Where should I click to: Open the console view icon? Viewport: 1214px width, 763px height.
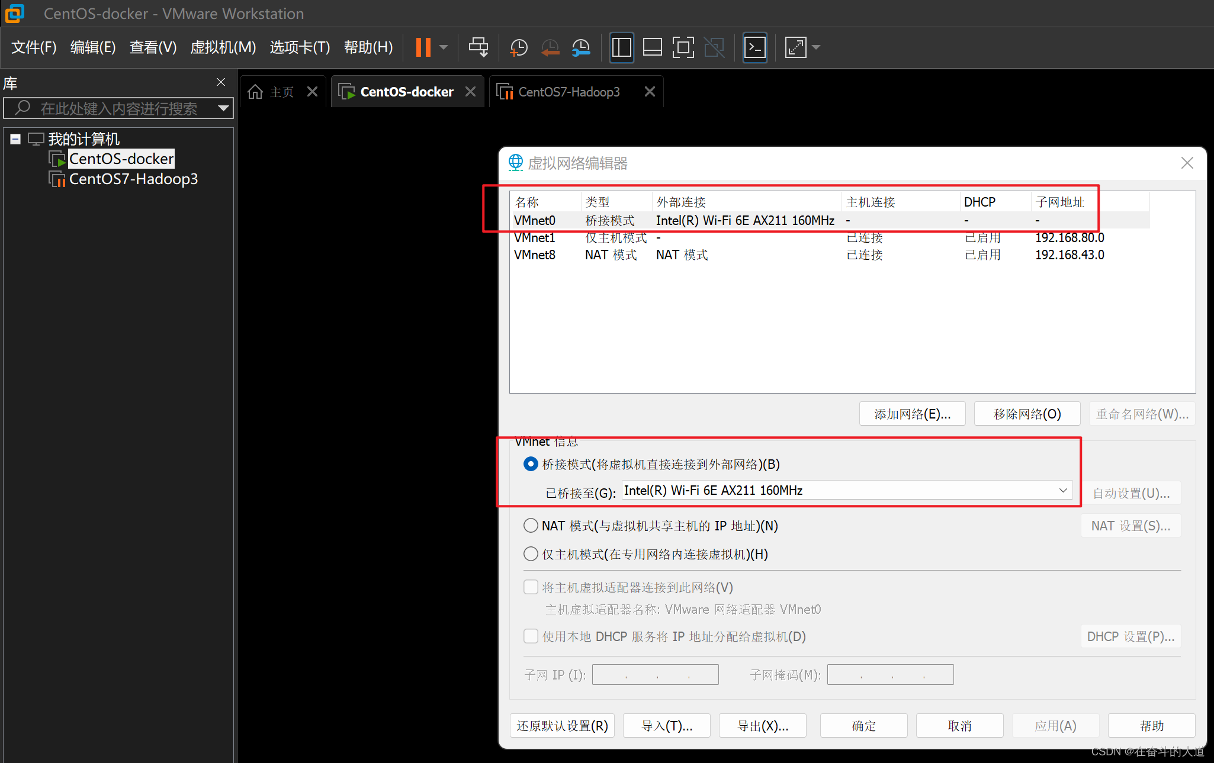(755, 47)
